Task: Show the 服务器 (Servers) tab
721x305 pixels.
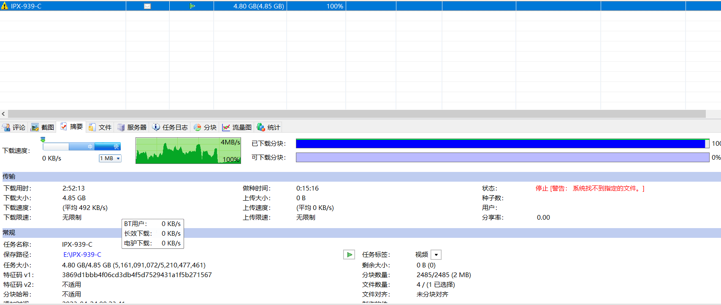Action: pos(132,127)
